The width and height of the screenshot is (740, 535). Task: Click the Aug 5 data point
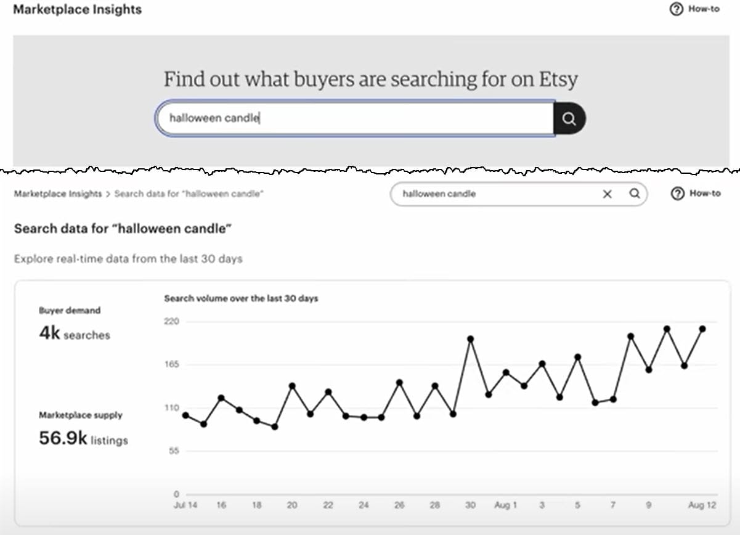pyautogui.click(x=577, y=357)
